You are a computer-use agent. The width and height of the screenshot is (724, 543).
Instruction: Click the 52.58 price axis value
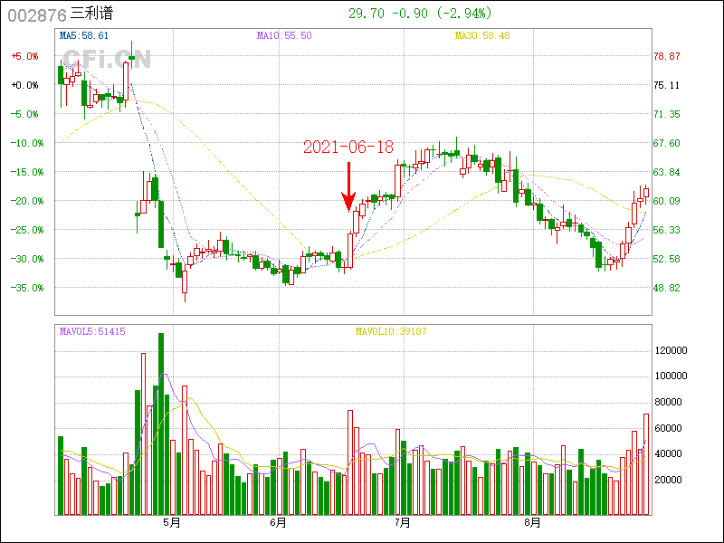[x=667, y=259]
